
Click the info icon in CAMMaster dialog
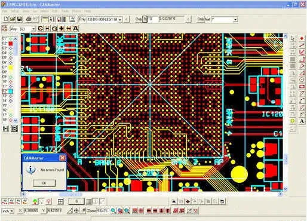pos(30,170)
